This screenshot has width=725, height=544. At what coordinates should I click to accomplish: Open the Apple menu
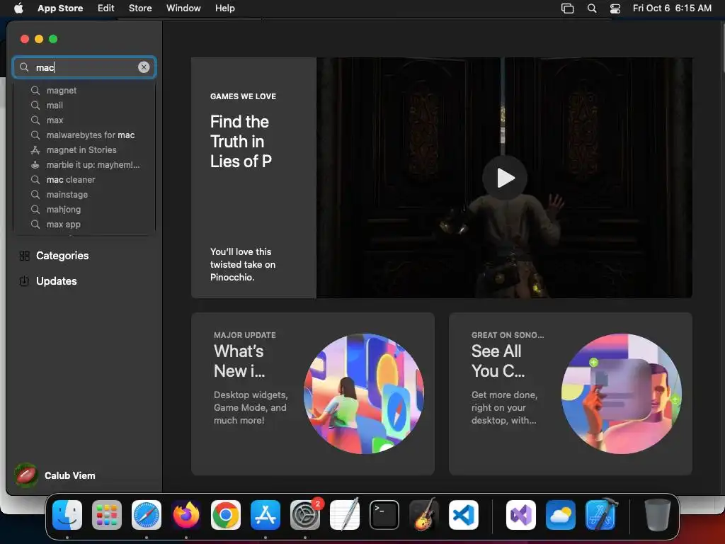coord(18,8)
